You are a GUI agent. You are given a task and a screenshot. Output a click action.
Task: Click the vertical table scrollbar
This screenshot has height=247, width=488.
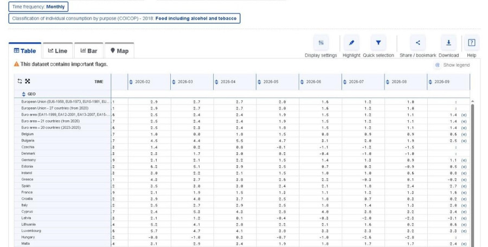click(x=473, y=174)
